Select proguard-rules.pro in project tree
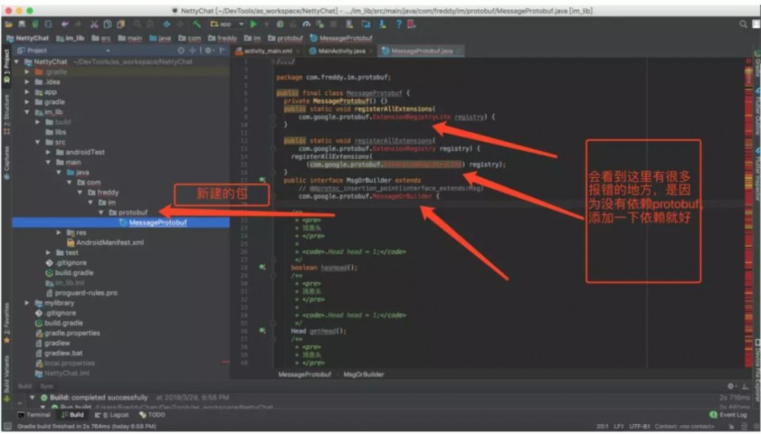This screenshot has width=761, height=434. coord(81,293)
